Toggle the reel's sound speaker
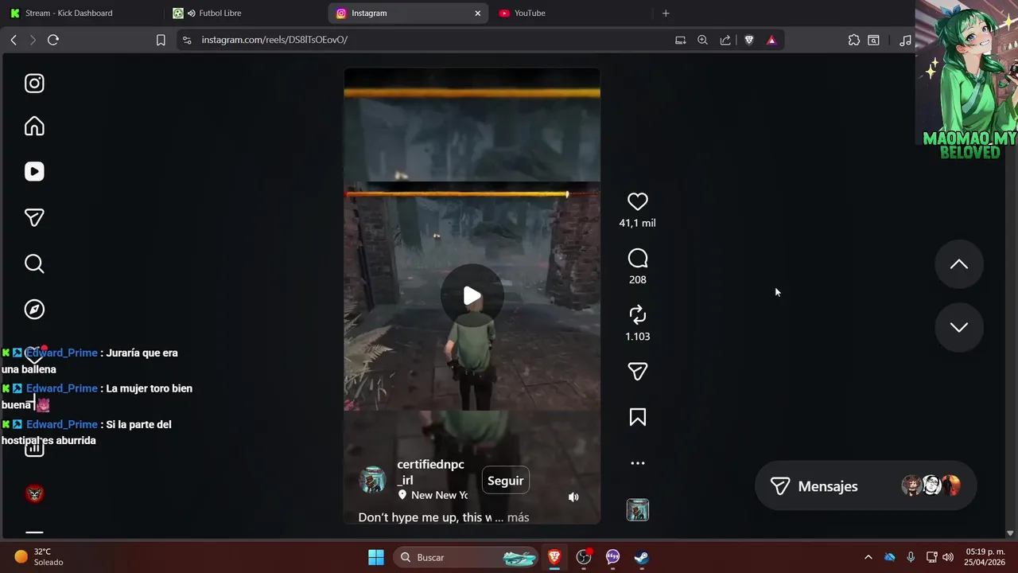 [x=573, y=497]
